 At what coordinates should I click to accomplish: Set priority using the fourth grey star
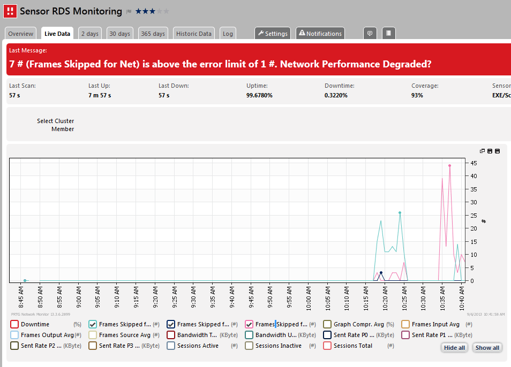(159, 11)
